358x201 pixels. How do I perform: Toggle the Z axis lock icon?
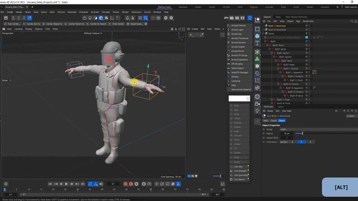(x=24, y=18)
